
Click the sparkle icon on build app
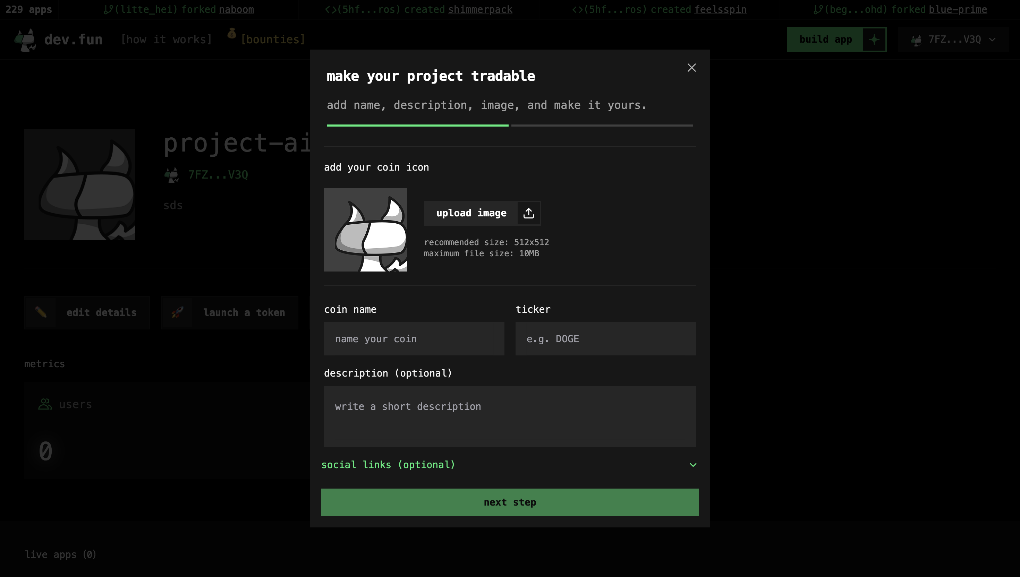pos(874,40)
